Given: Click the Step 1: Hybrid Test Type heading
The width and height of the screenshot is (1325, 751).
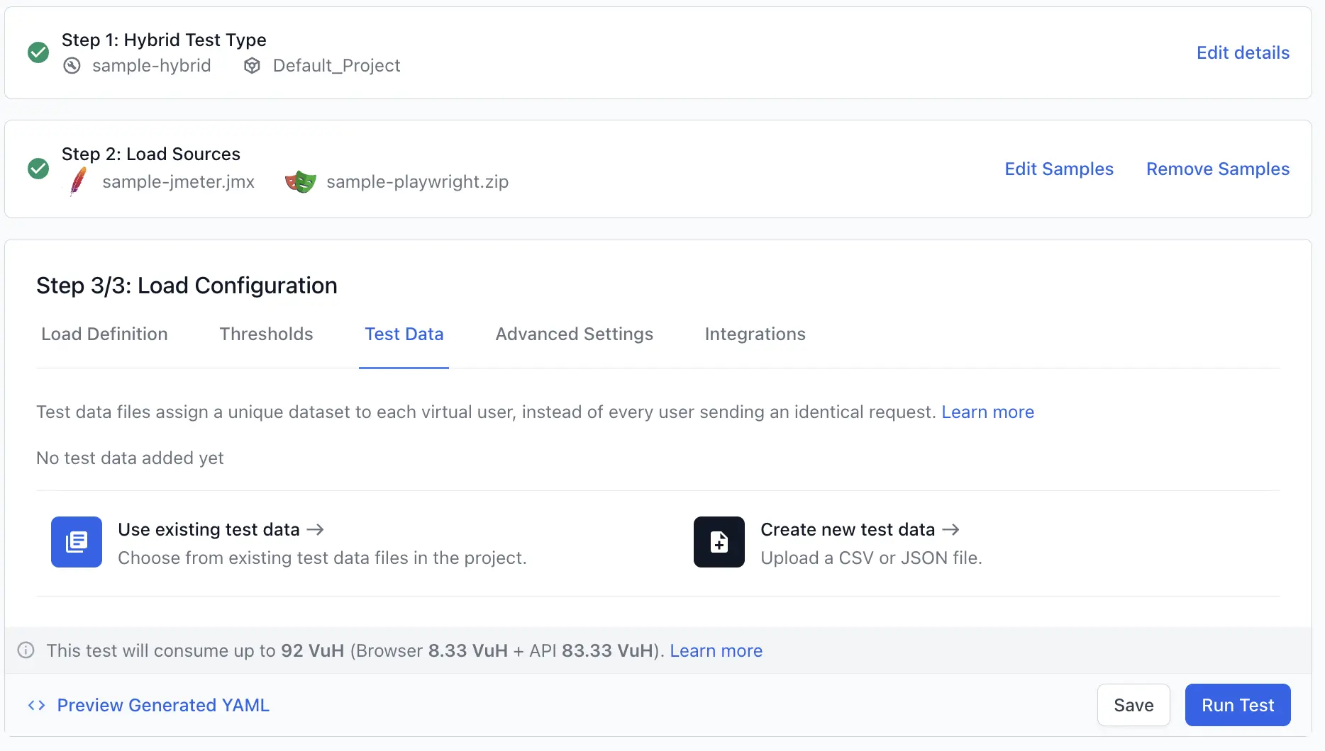Looking at the screenshot, I should [x=164, y=40].
